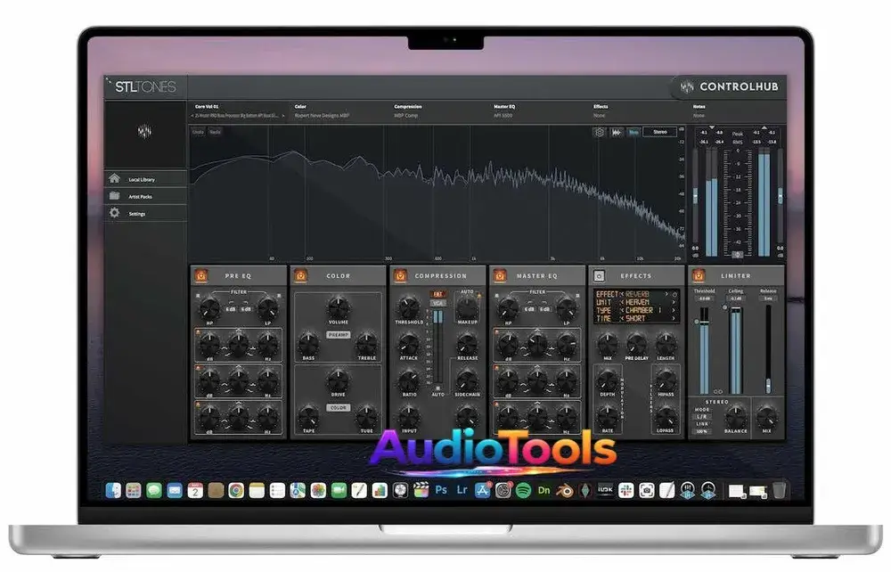
Task: Open the analyzer settings gear icon
Action: (x=599, y=130)
